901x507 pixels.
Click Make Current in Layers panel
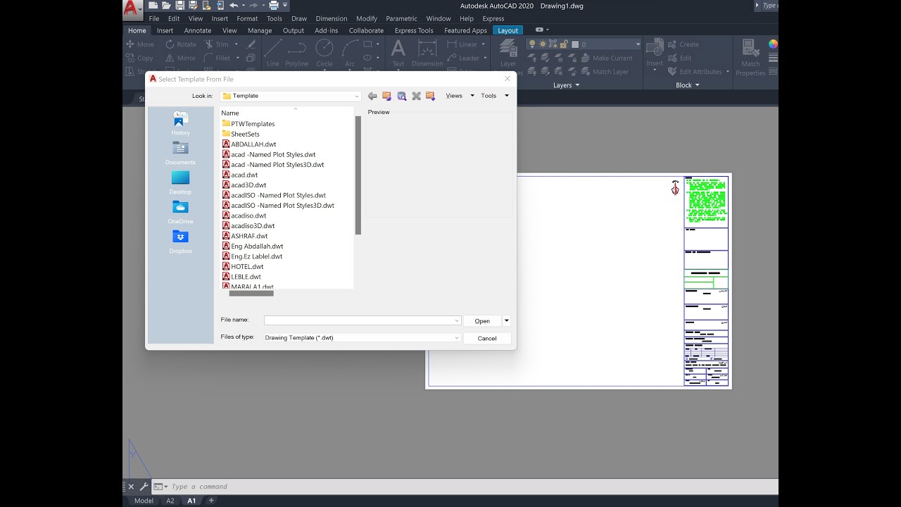pyautogui.click(x=606, y=58)
